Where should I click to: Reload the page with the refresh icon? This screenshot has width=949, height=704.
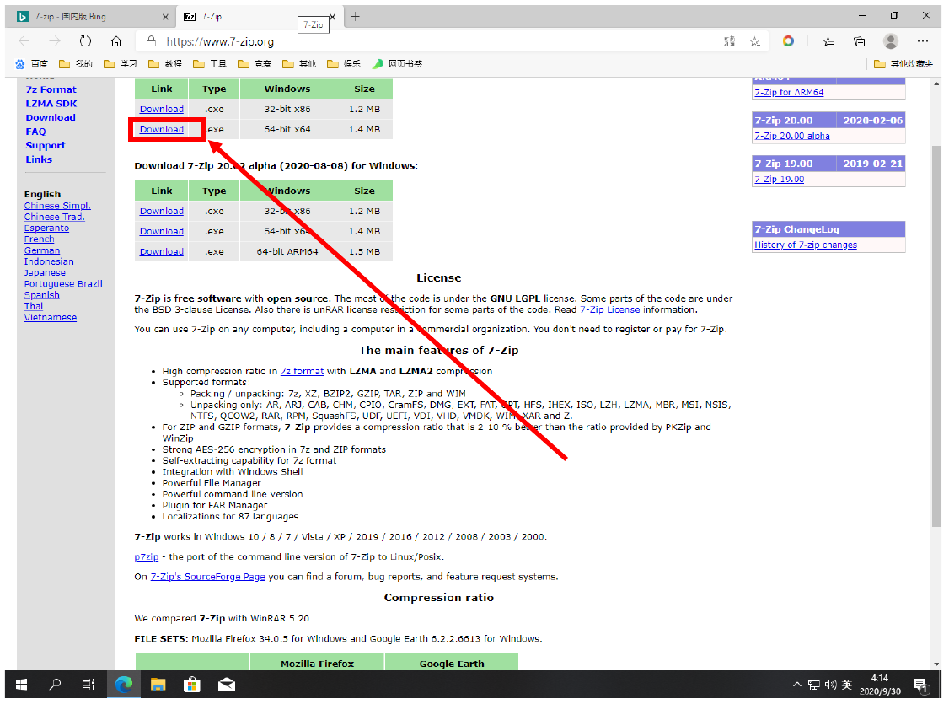pos(85,41)
